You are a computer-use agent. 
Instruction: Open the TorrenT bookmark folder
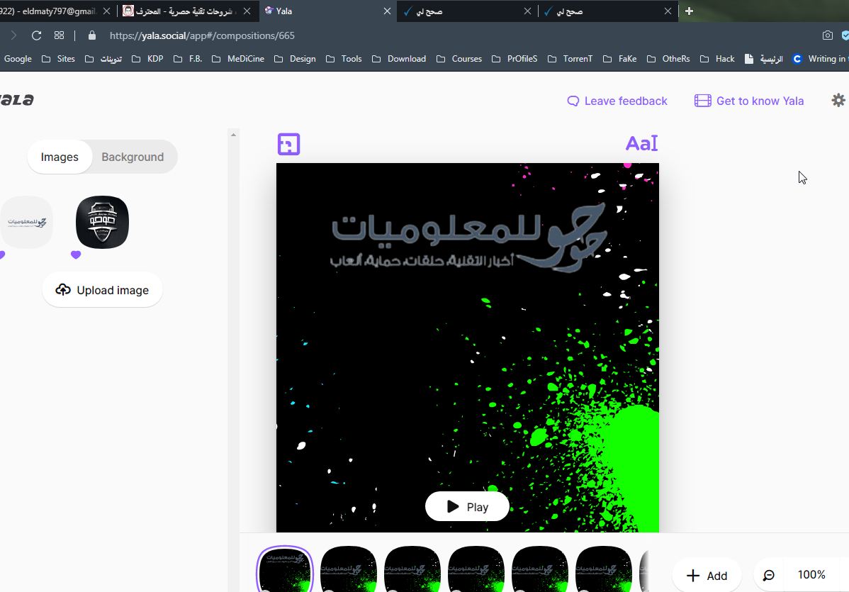[x=570, y=59]
